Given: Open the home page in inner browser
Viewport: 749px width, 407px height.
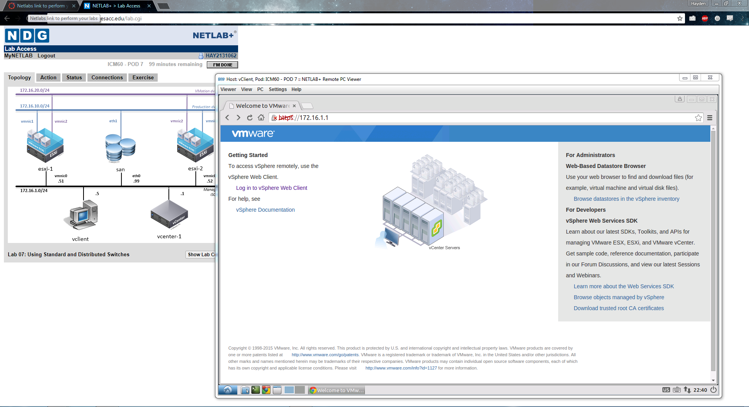Looking at the screenshot, I should 261,118.
